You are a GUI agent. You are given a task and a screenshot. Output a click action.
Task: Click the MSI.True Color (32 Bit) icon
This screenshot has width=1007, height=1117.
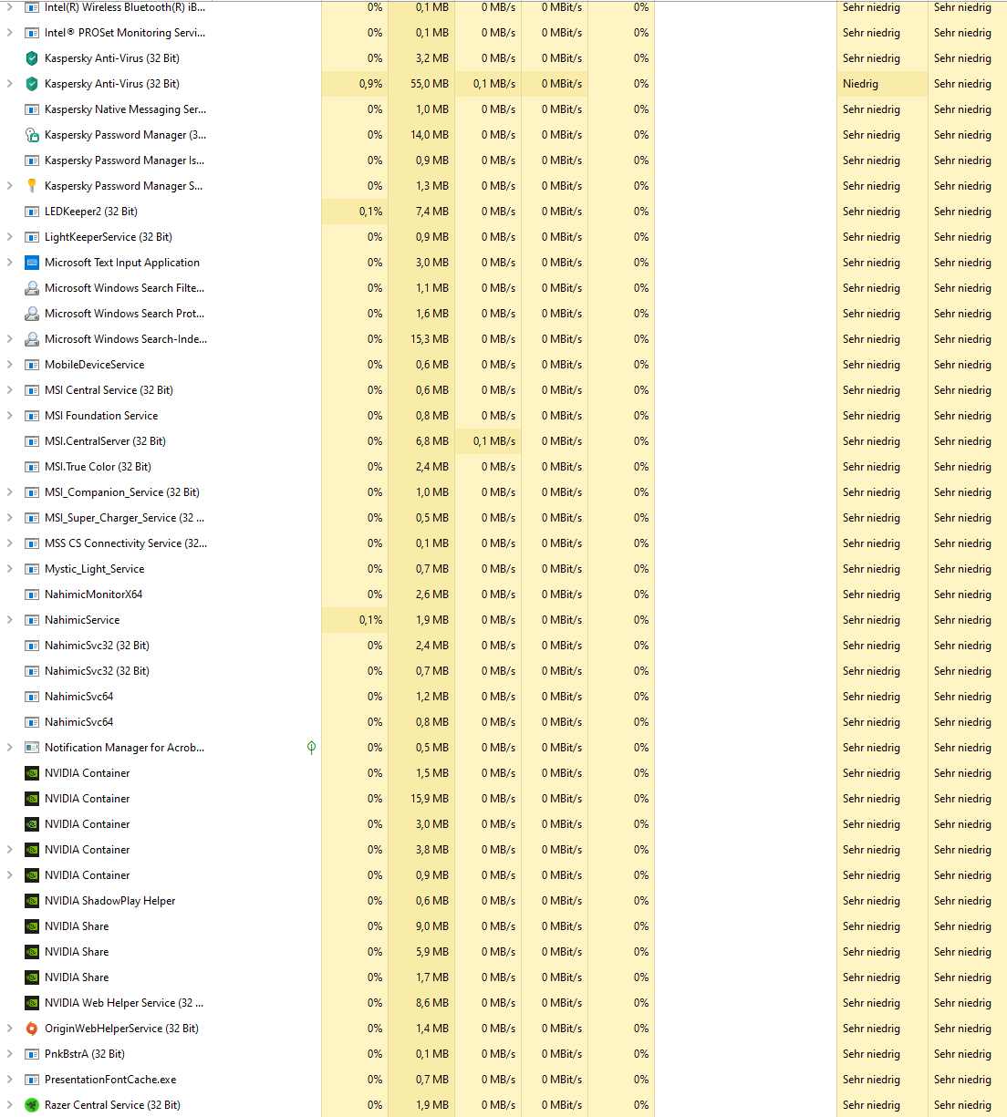coord(32,467)
